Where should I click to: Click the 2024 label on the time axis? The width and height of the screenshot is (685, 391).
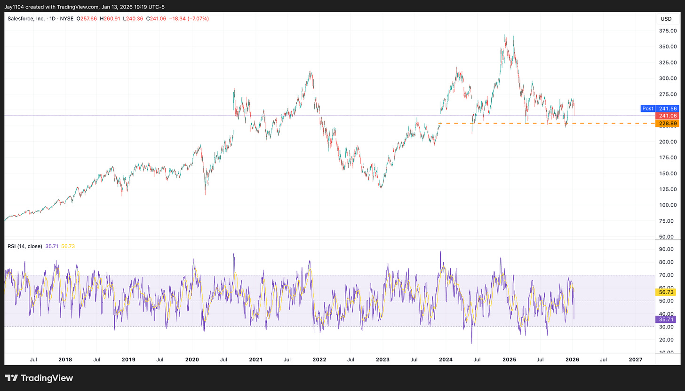coord(446,360)
